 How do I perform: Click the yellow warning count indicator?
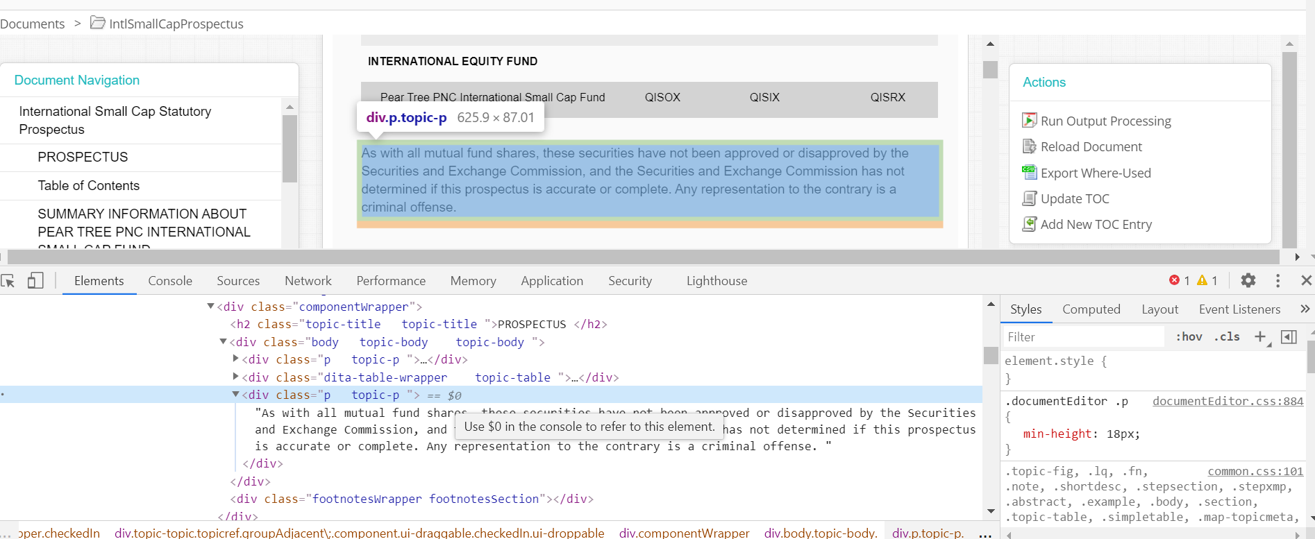[1207, 280]
